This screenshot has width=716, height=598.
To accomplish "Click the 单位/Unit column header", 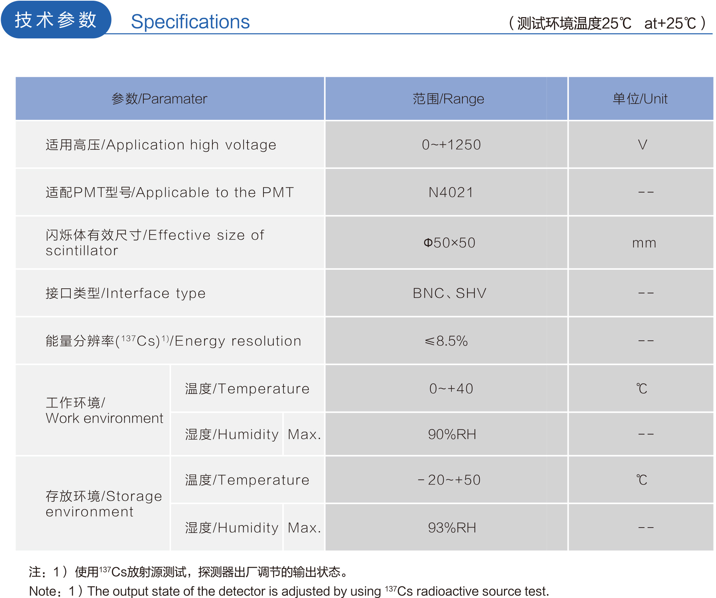I will point(640,99).
